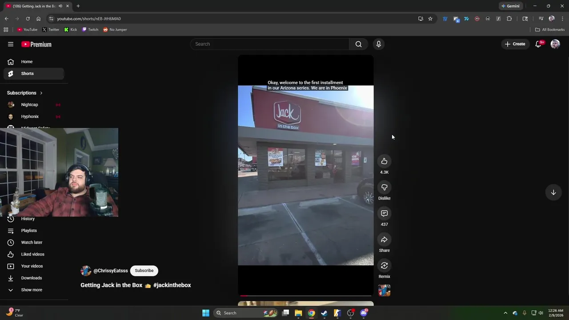
Task: Go to the next Short arrow
Action: tap(553, 192)
